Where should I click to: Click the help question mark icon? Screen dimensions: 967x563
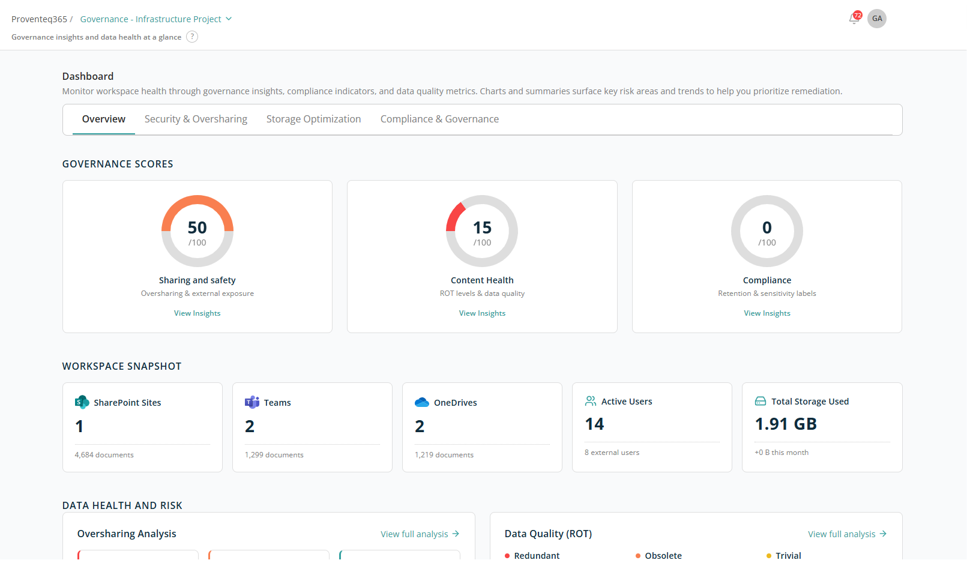pyautogui.click(x=192, y=37)
